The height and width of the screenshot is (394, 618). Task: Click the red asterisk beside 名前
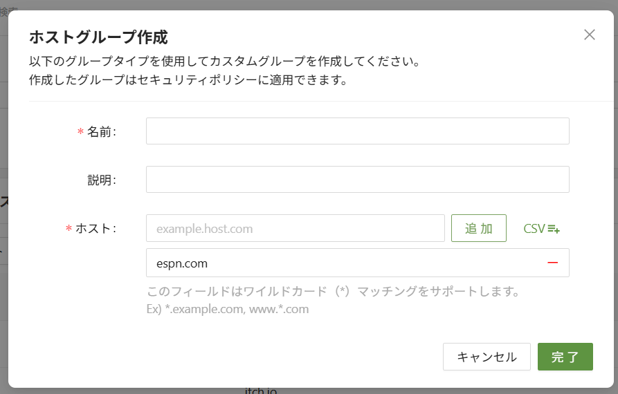coord(80,132)
